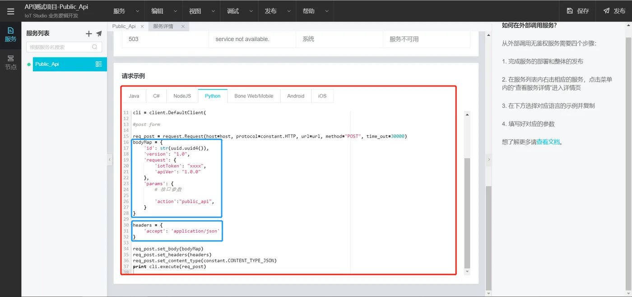Click the 'action':"public_api" line
The width and height of the screenshot is (632, 297).
pos(184,201)
